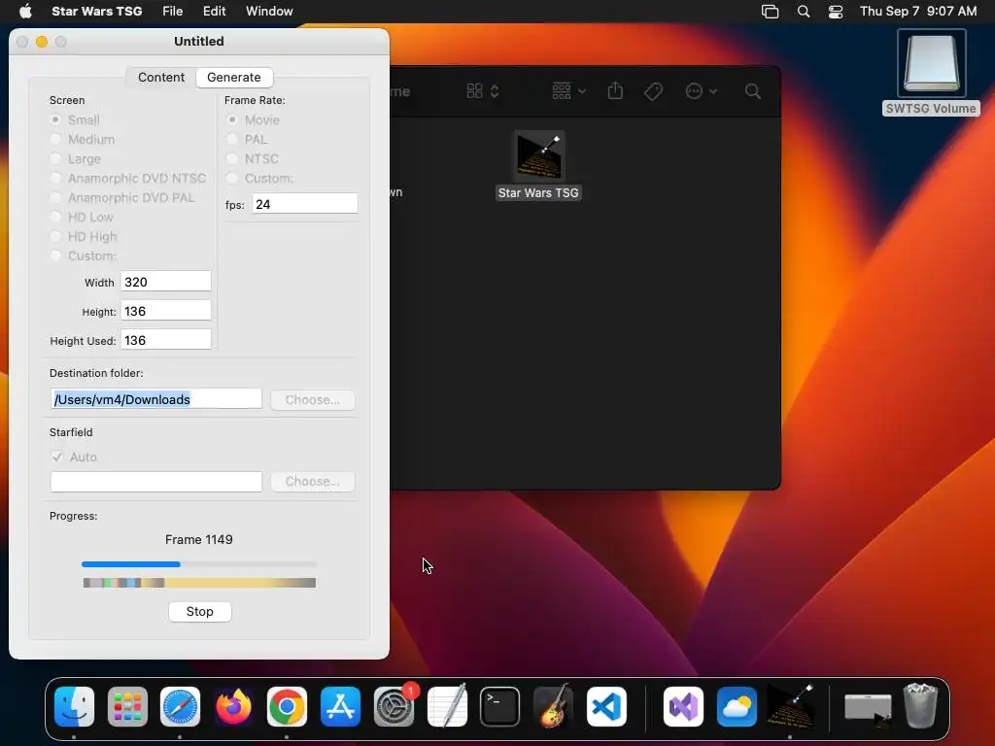Click the Destination folder path field
The width and height of the screenshot is (995, 746).
coord(156,399)
